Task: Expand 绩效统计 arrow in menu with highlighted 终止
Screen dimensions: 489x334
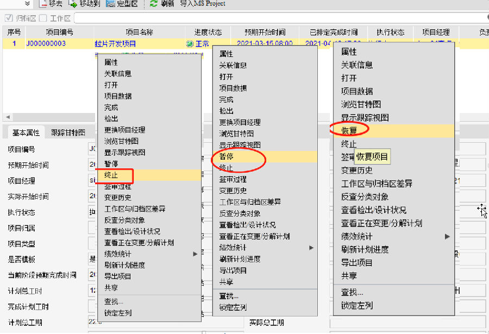Action: pyautogui.click(x=195, y=254)
